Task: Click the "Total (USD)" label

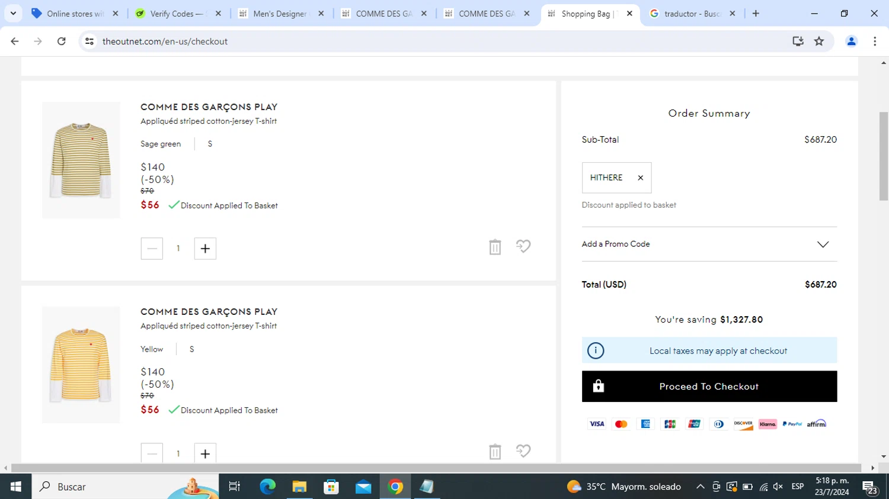Action: click(604, 285)
